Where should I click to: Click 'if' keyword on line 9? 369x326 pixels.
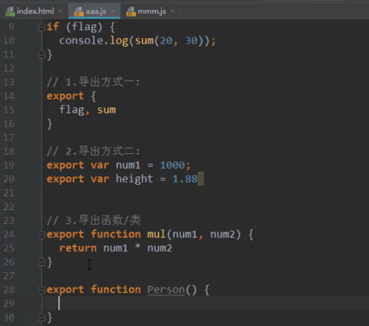coord(53,27)
